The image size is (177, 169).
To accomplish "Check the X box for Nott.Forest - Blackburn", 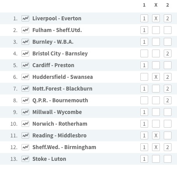I will point(156,89).
